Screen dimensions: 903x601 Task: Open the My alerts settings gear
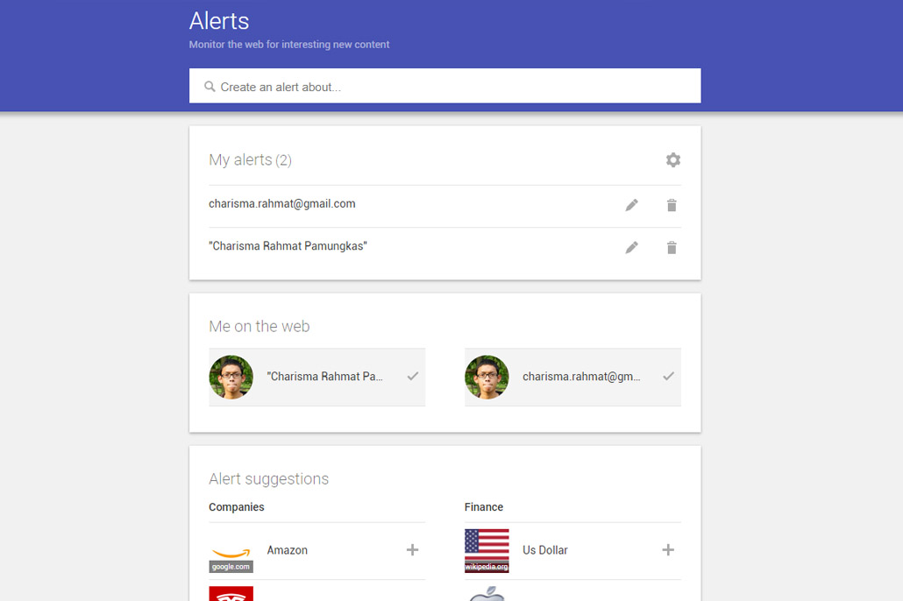[x=672, y=159]
